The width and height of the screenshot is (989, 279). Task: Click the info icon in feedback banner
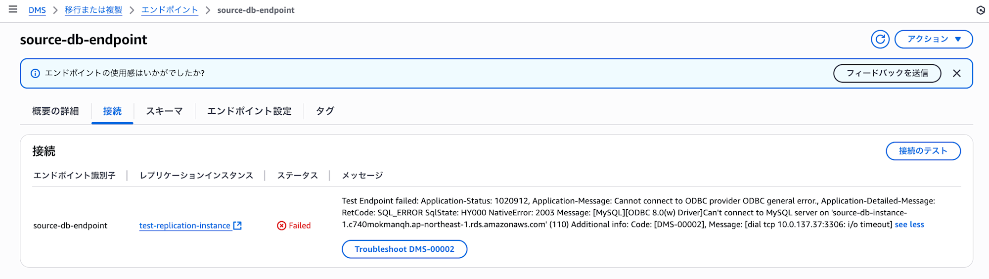click(x=35, y=73)
